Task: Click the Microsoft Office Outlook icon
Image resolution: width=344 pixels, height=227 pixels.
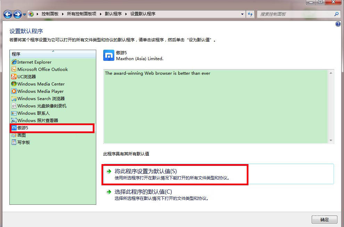Action: (14, 70)
